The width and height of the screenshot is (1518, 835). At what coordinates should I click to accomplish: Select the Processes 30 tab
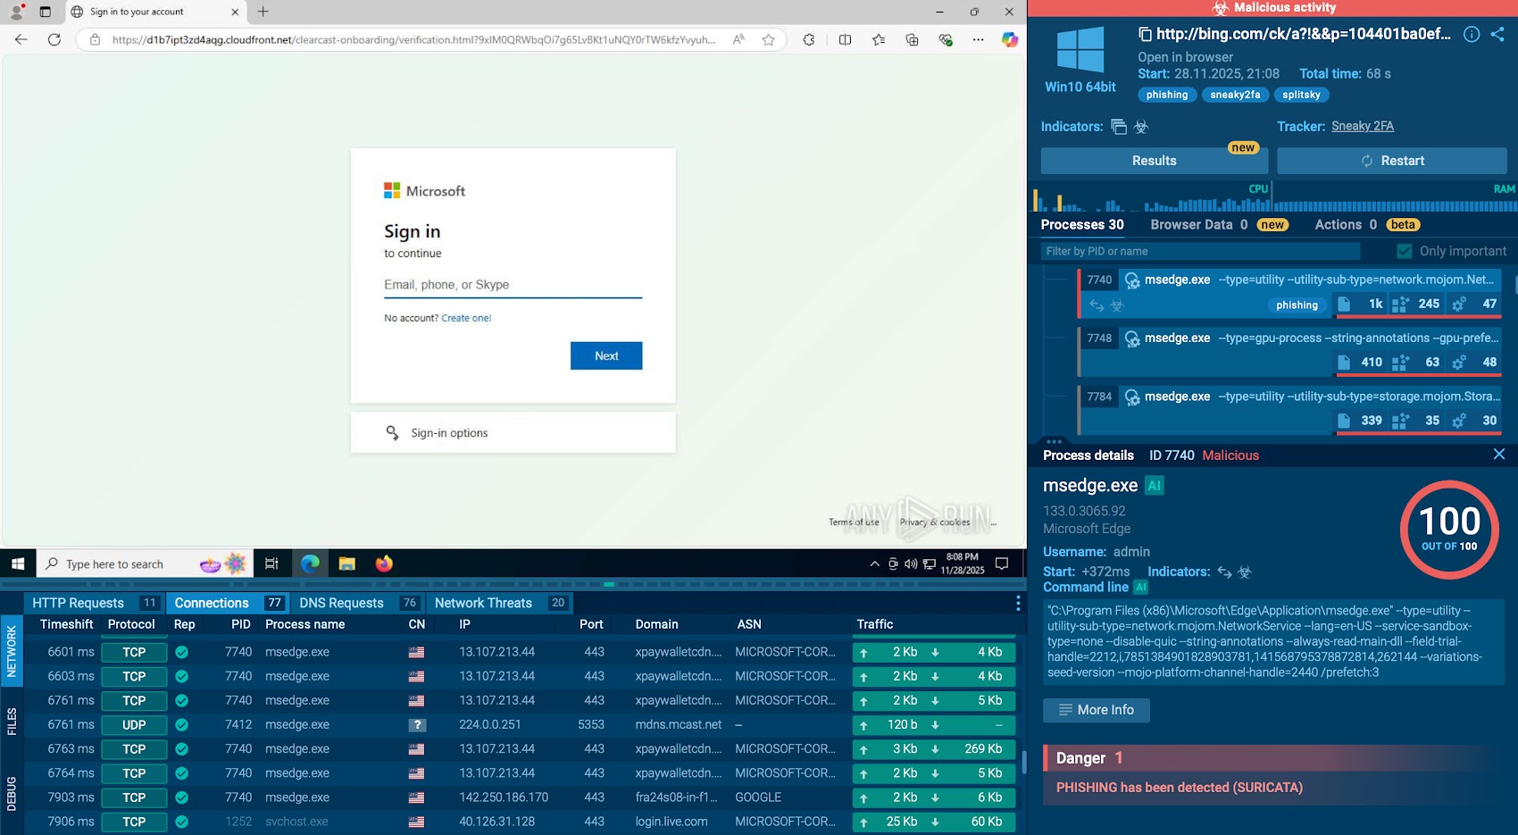[1082, 225]
